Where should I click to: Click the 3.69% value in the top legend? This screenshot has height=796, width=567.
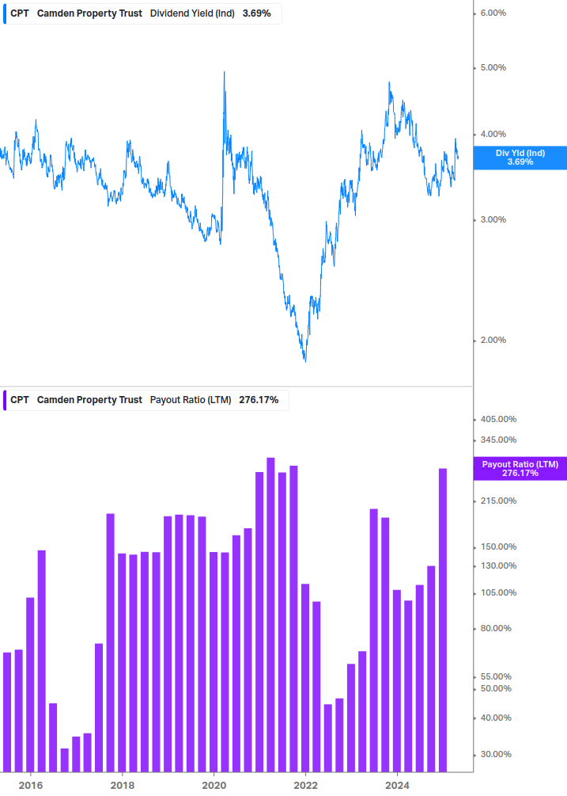point(256,13)
